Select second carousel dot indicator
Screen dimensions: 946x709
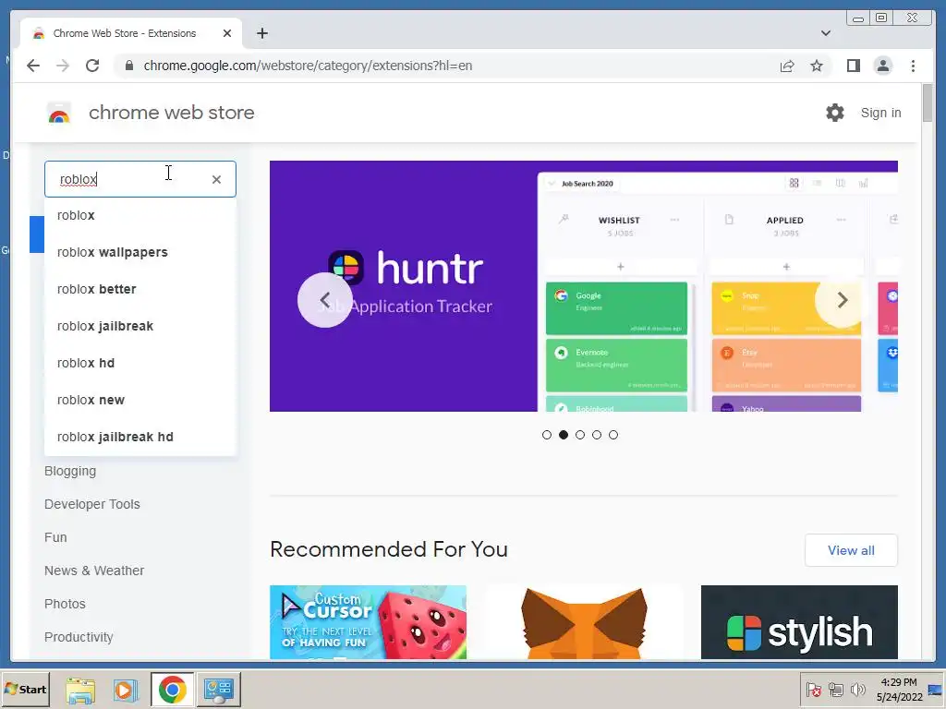pos(564,435)
